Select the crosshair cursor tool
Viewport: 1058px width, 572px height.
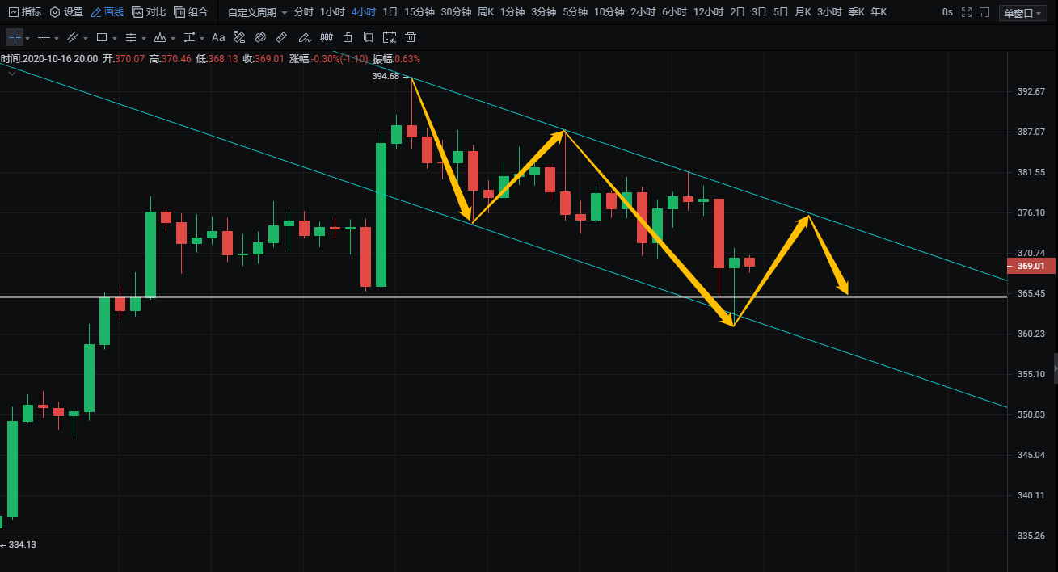[x=15, y=37]
